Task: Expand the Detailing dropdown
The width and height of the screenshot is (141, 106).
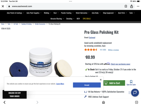Action: pos(70,19)
